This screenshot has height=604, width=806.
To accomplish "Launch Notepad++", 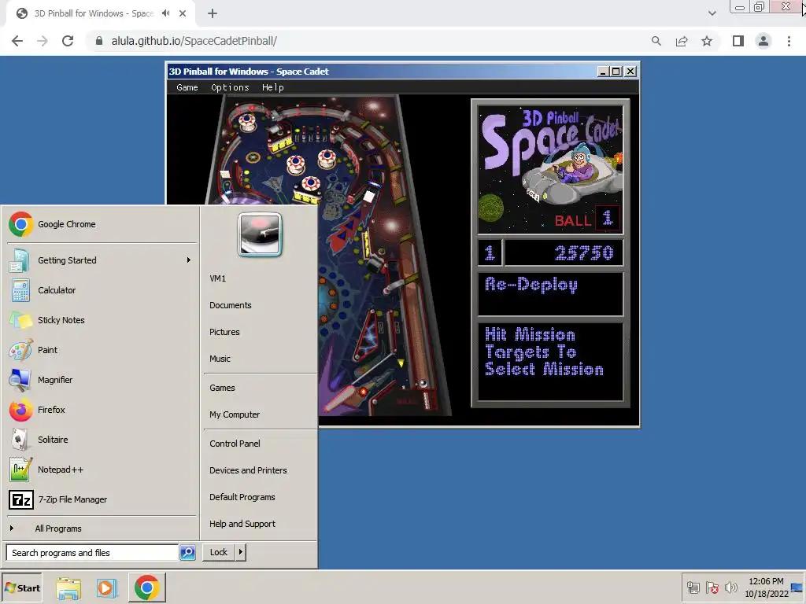I will [x=102, y=470].
